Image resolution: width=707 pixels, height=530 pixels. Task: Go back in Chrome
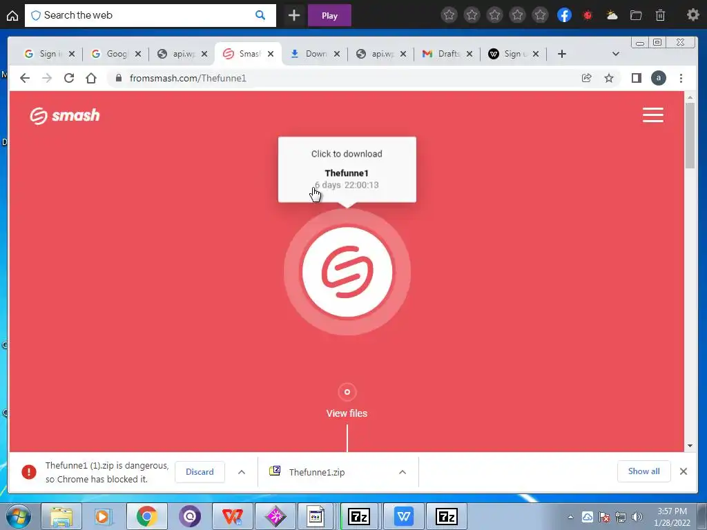coord(25,78)
